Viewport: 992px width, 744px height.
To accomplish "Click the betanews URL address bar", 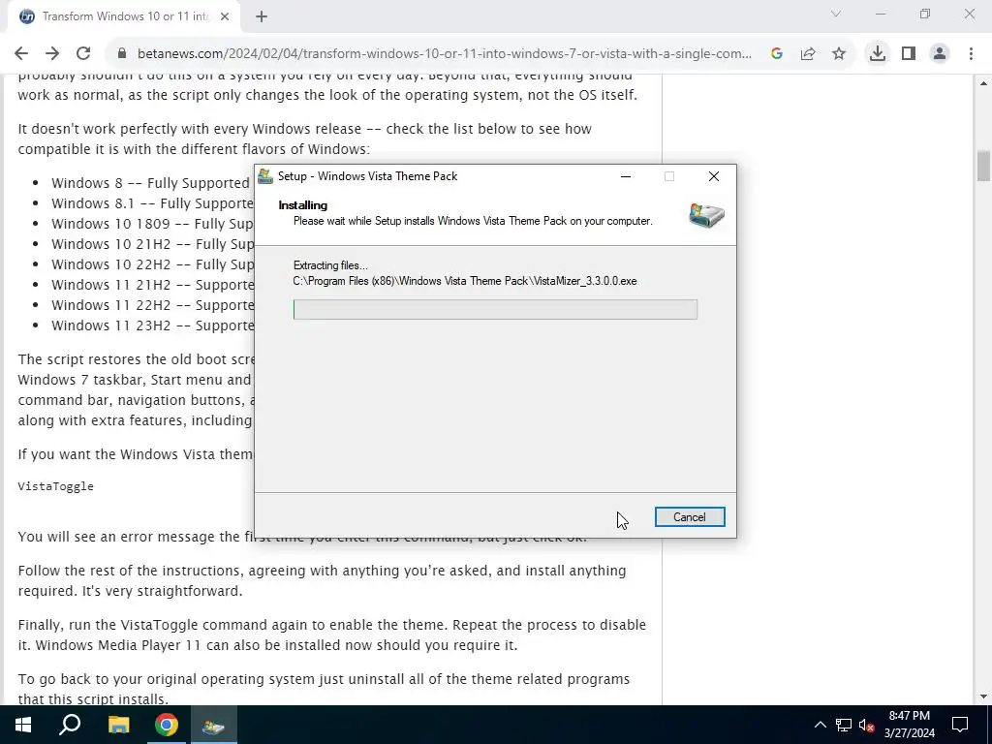I will coord(444,54).
